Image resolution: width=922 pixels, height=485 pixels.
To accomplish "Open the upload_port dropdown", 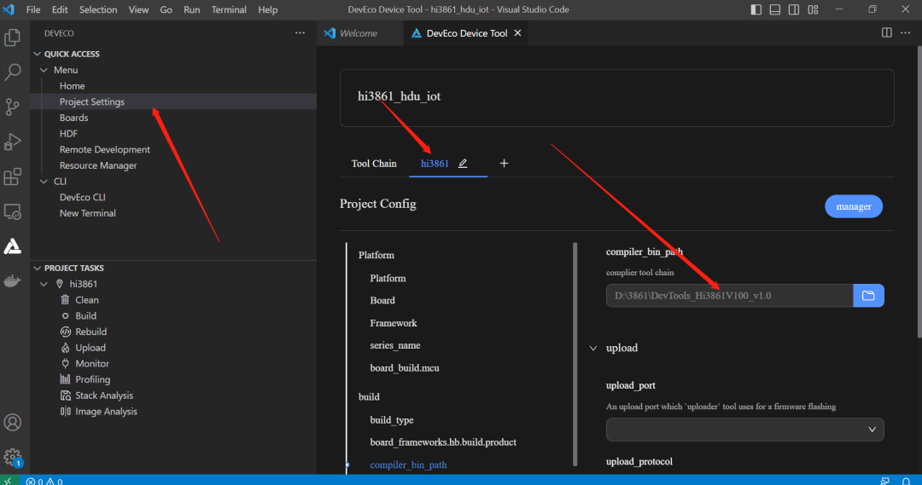I will (x=744, y=430).
